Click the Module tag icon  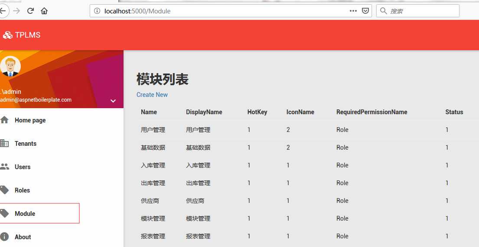pos(4,213)
